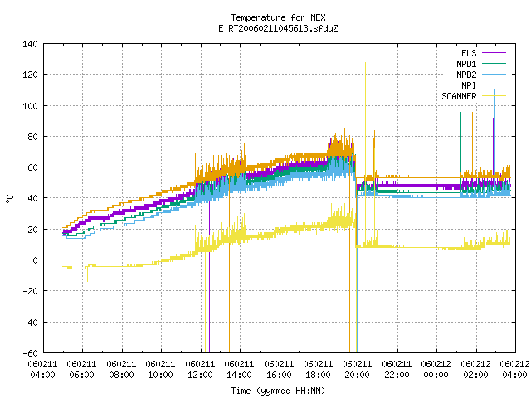The height and width of the screenshot is (398, 531).
Task: Click the SCANNER legend label
Action: (459, 96)
